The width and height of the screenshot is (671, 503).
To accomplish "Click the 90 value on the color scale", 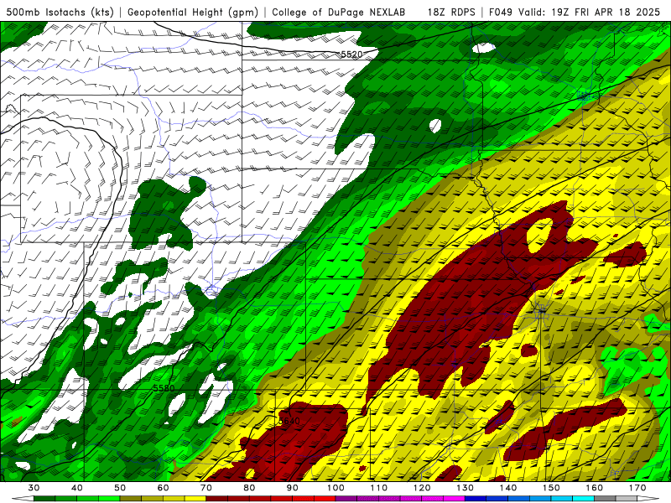I will pos(293,488).
